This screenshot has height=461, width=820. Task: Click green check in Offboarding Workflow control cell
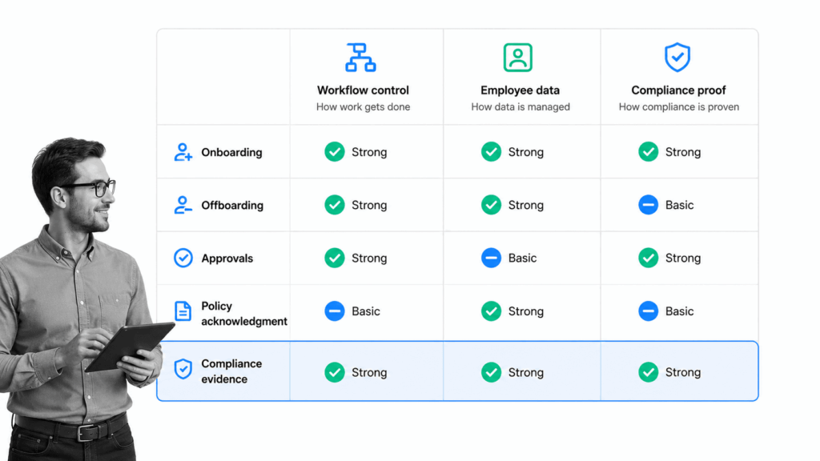(x=335, y=205)
